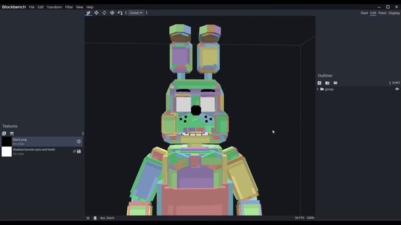The image size is (401, 225).
Task: Click the Create Texture icon
Action: [x=12, y=133]
